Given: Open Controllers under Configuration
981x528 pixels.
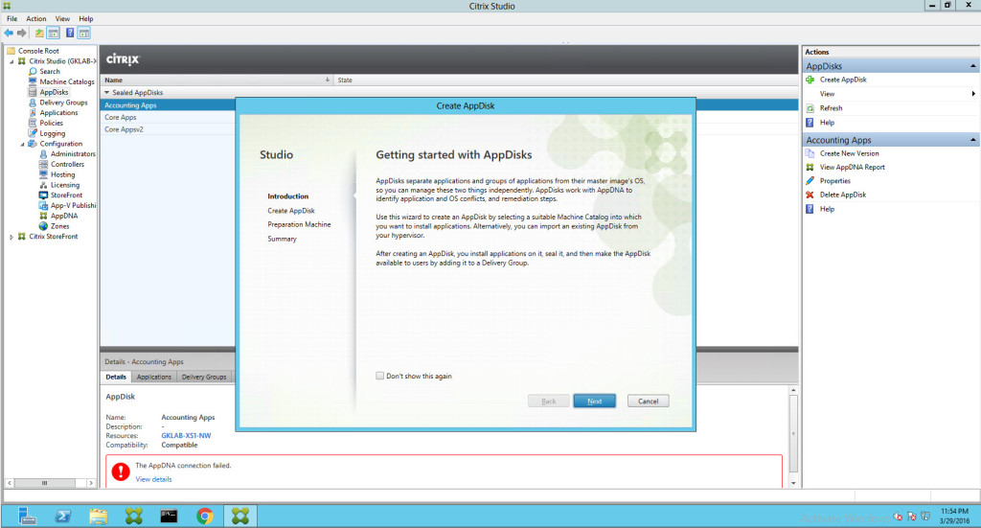Looking at the screenshot, I should pyautogui.click(x=67, y=165).
